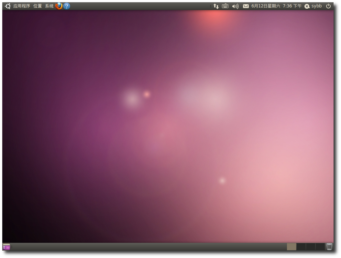Open the sound volume indicator
Screen dimensions: 341x258
point(235,6)
